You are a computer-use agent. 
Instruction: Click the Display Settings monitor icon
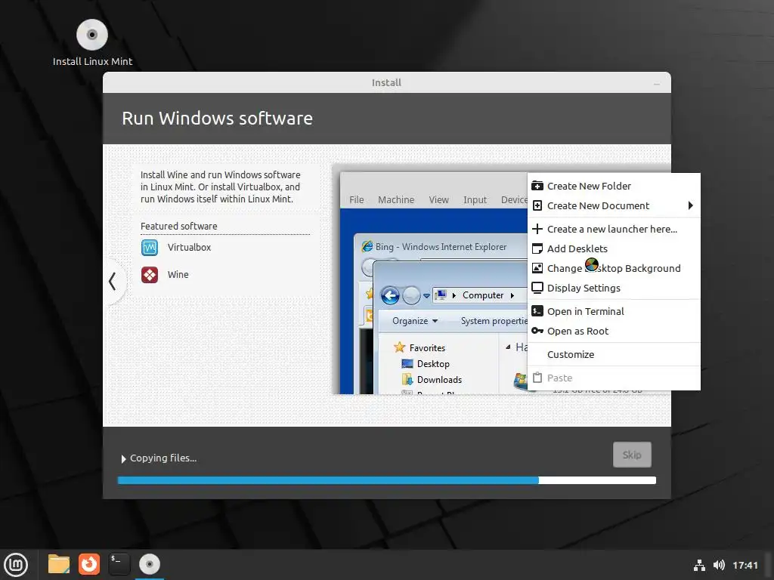[x=537, y=288]
